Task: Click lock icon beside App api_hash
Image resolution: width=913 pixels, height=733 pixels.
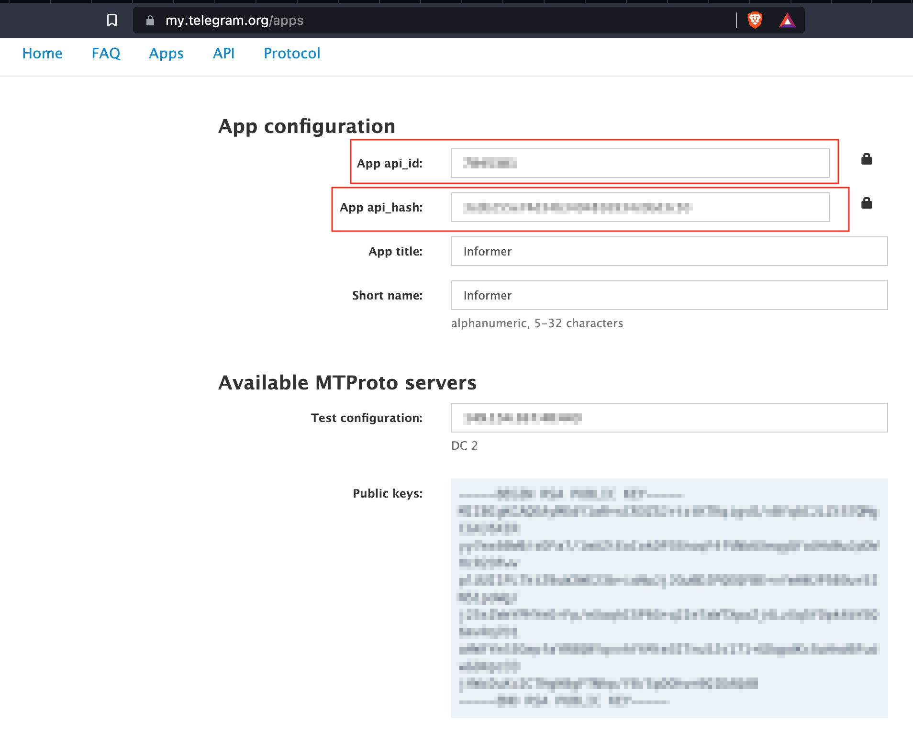Action: (x=867, y=203)
